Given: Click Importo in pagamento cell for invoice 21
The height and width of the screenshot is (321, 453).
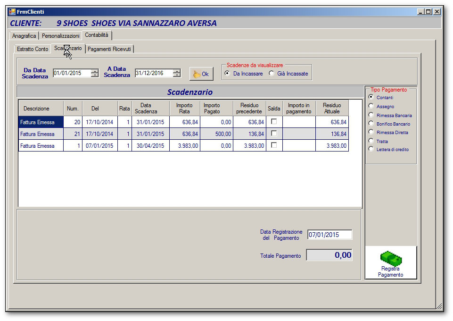Looking at the screenshot, I should point(299,134).
